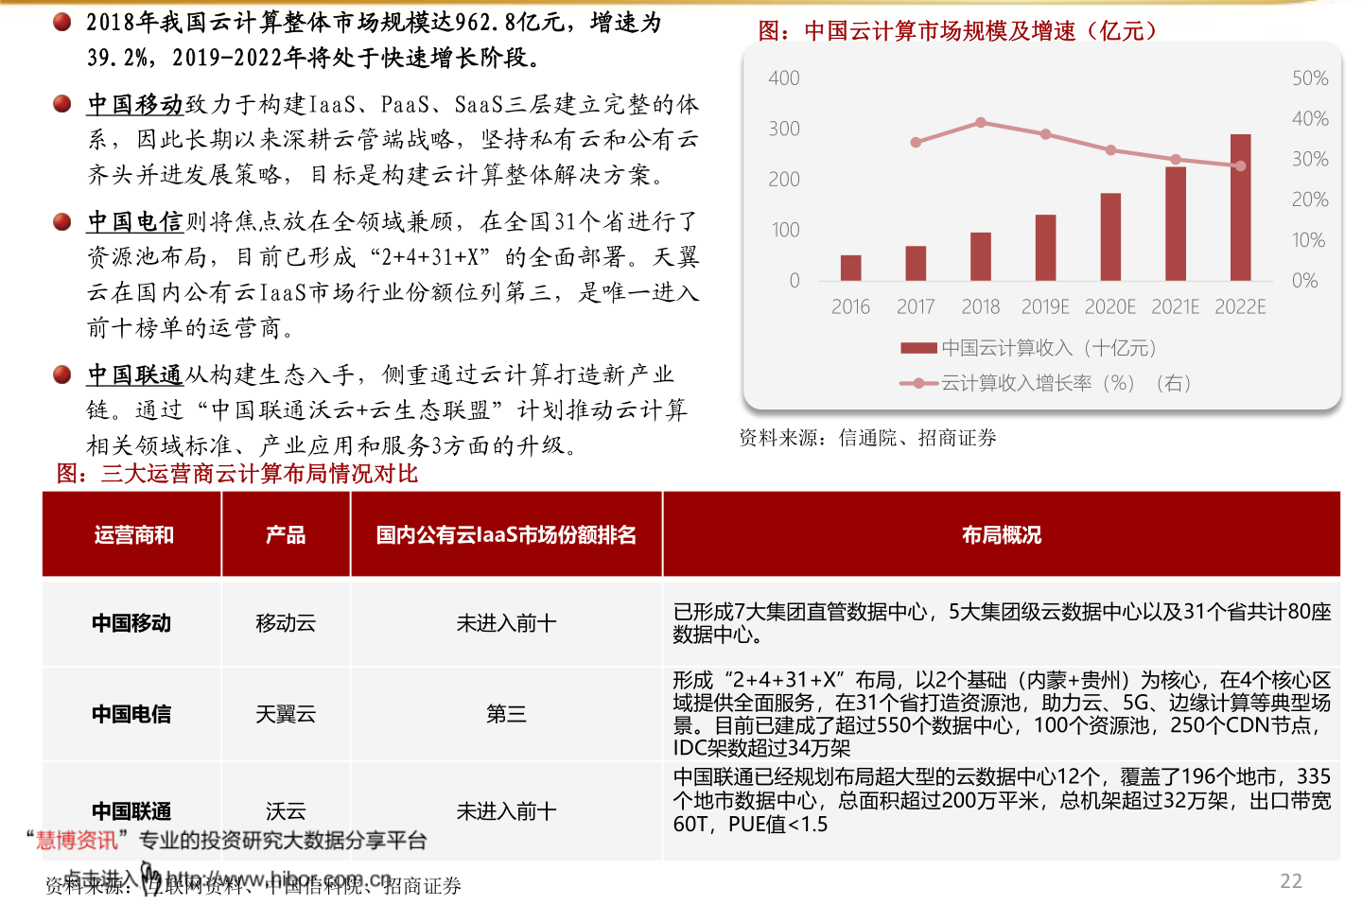Select the 2019E revenue bar

(x=1045, y=248)
